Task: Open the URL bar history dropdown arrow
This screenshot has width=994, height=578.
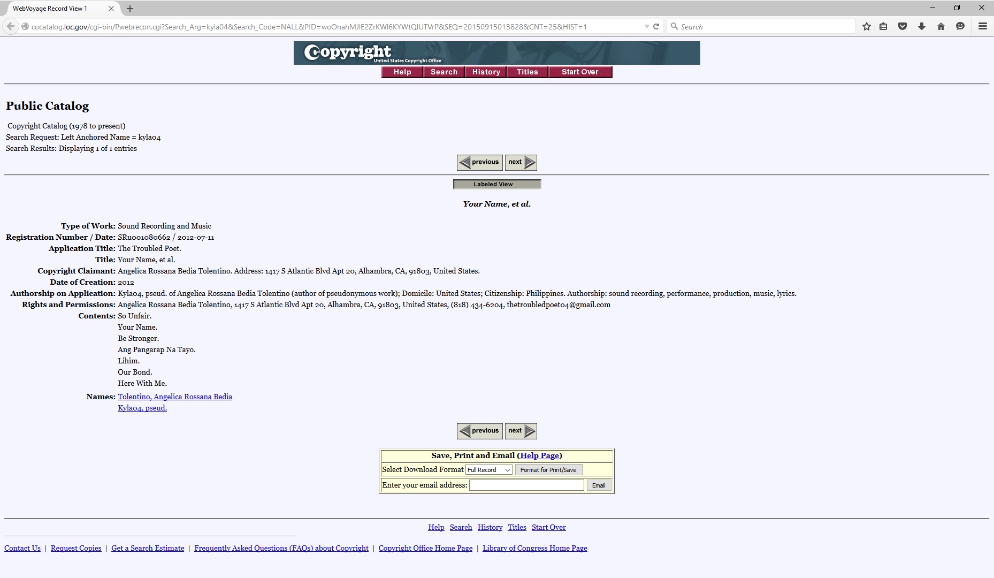Action: tap(647, 26)
